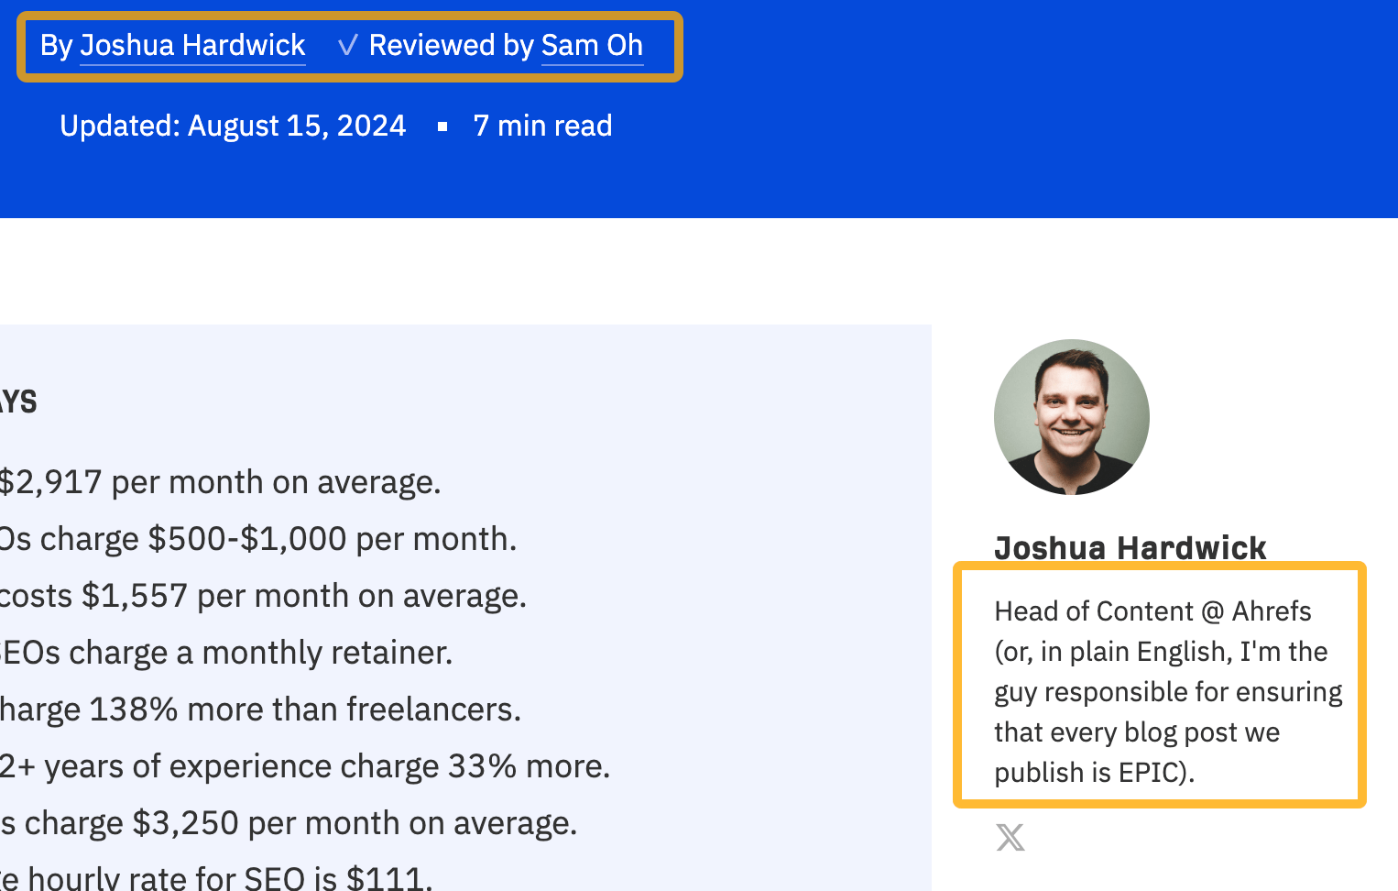The image size is (1398, 891).
Task: Click Joshua Hardwick's round profile photo
Action: 1071,417
